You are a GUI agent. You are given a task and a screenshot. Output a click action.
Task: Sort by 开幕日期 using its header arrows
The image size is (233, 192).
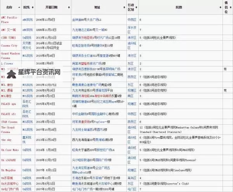pos(69,7)
